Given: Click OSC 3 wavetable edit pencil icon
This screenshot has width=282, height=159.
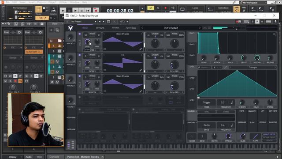Looking at the screenshot, I should (141, 91).
